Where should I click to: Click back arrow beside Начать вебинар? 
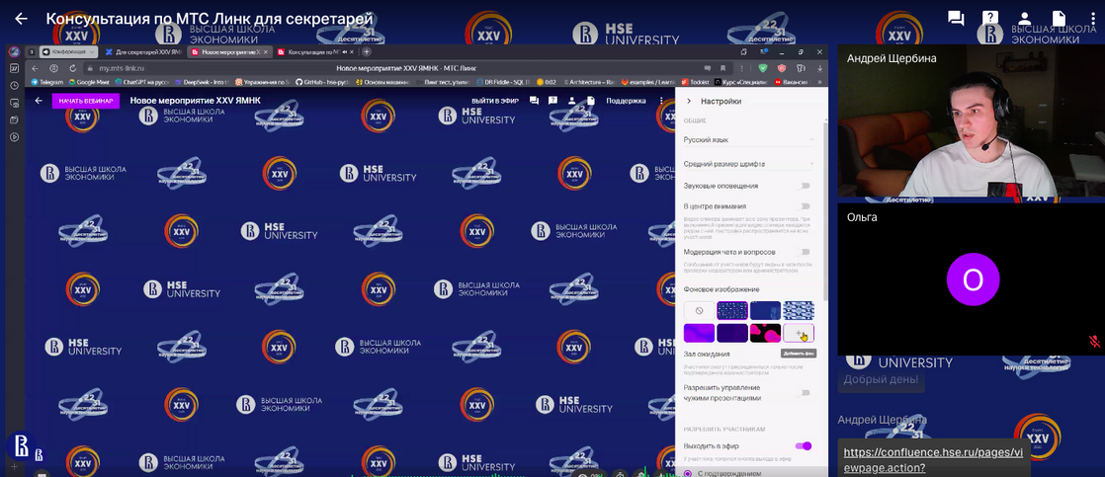[x=39, y=101]
